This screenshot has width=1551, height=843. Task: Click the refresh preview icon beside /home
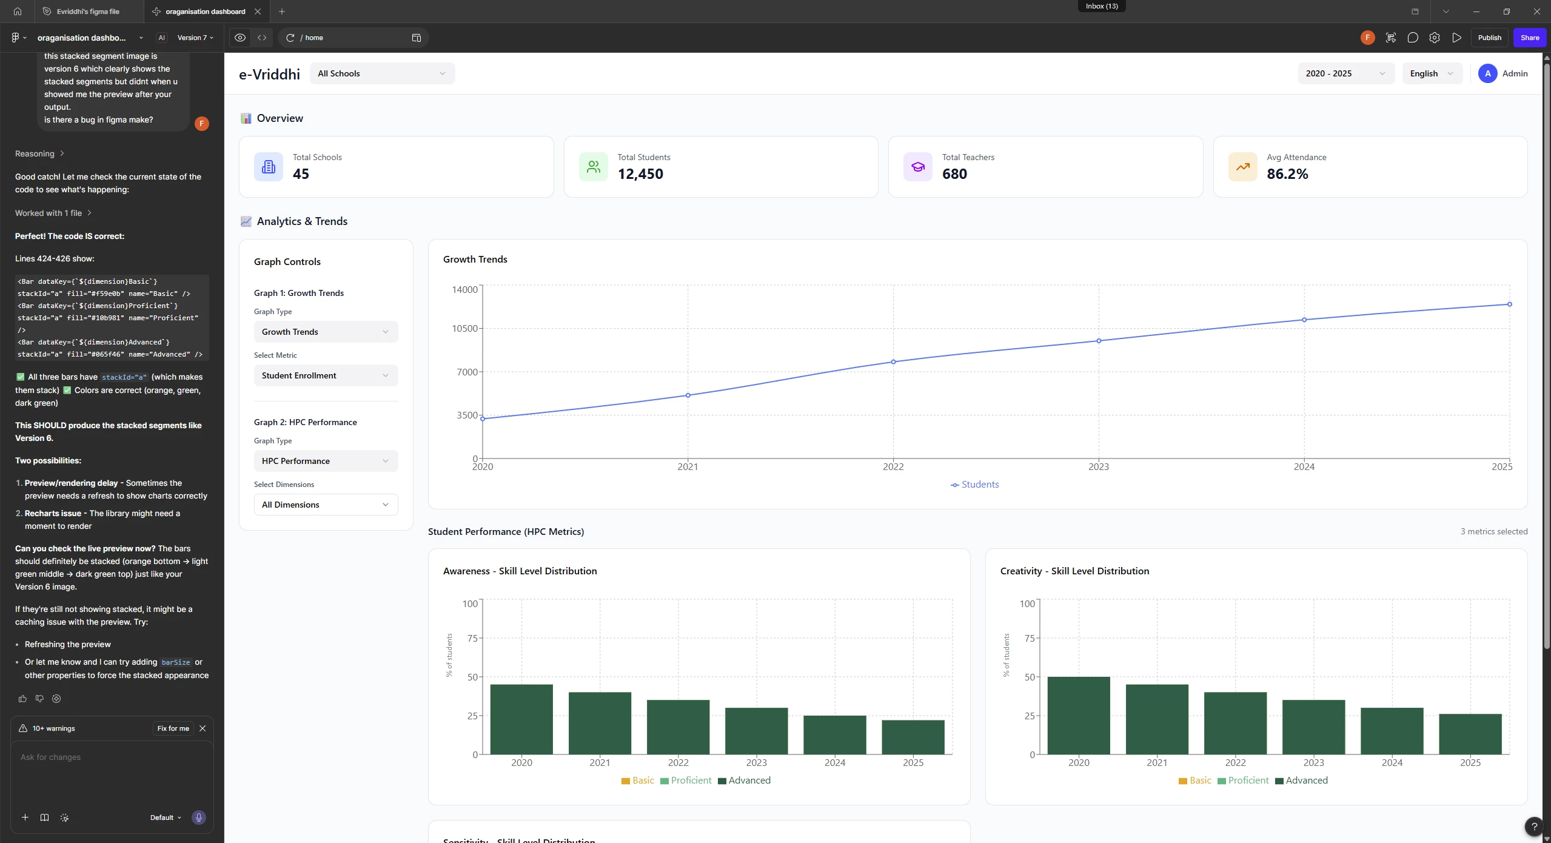point(290,38)
